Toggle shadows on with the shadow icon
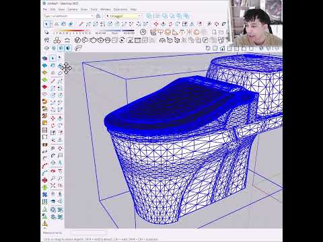This screenshot has height=242, width=323. pos(46,32)
